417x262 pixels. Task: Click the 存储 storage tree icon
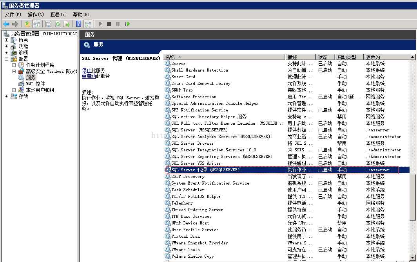(14, 96)
